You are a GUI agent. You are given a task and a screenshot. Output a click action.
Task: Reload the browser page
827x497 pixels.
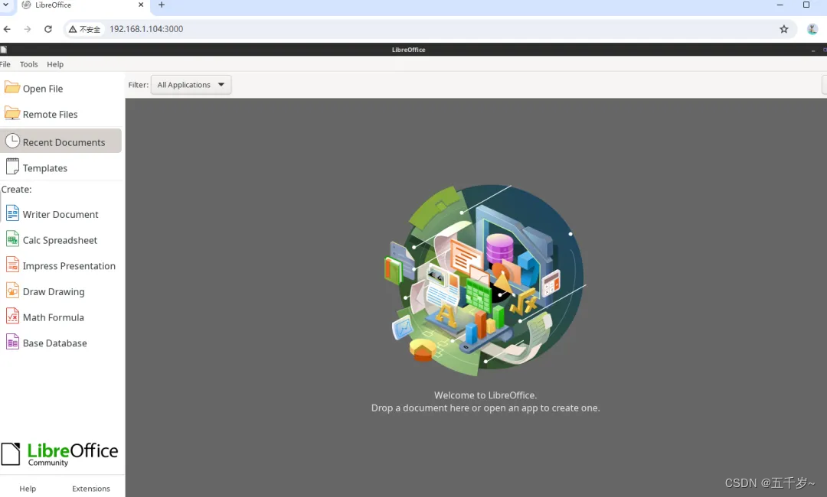click(48, 29)
